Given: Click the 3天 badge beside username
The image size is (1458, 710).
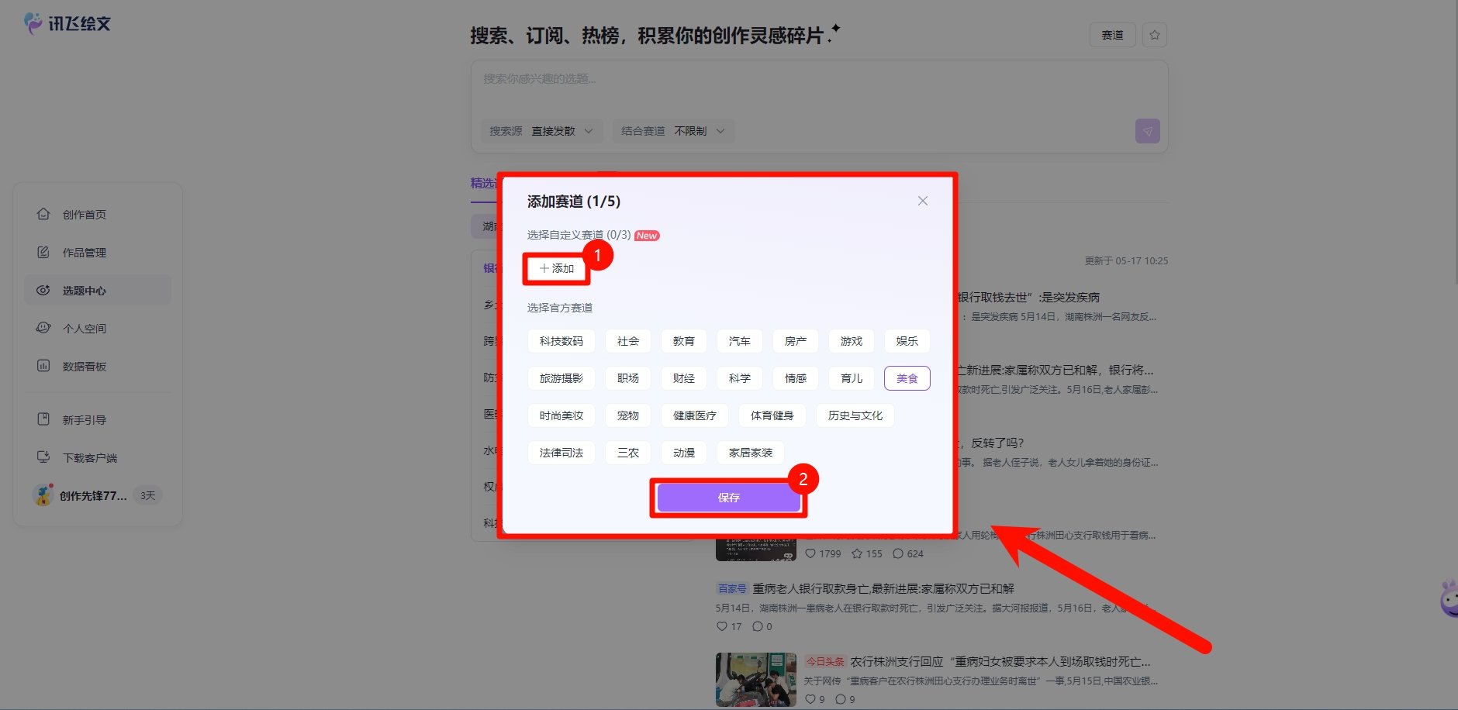Looking at the screenshot, I should coord(147,495).
